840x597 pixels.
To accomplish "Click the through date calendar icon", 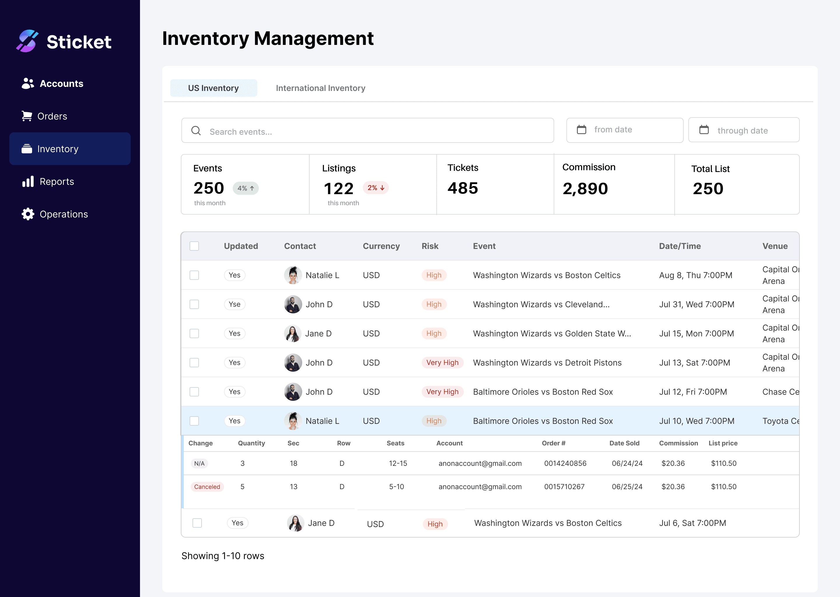I will [x=704, y=130].
